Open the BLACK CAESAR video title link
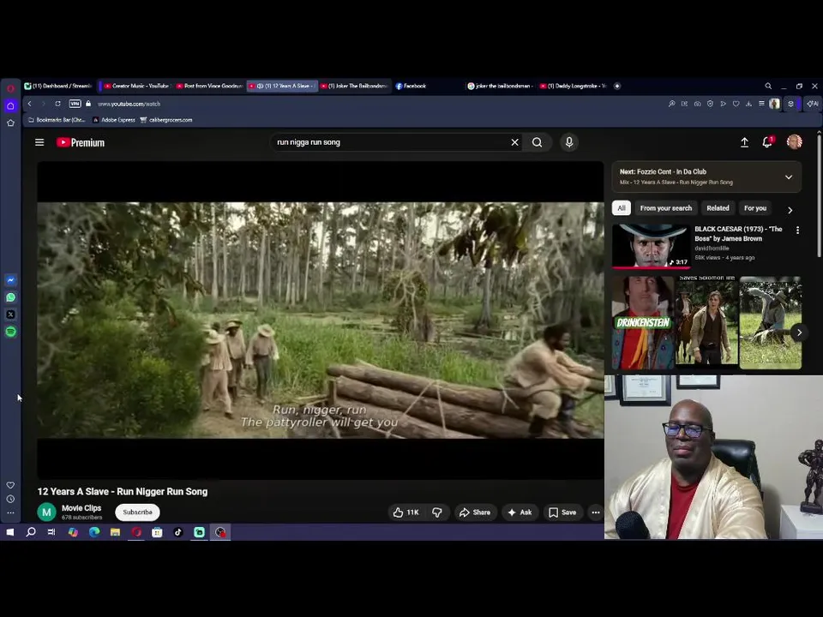823x617 pixels. (738, 233)
